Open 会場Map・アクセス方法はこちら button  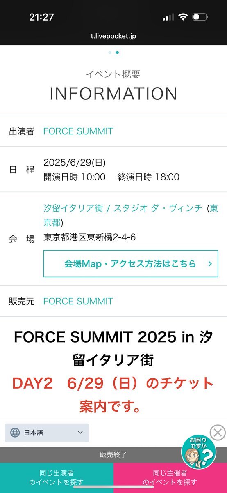click(131, 263)
